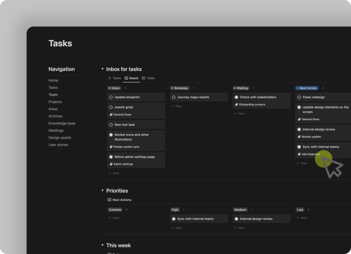Add a new card in the Inbox column
Image resolution: width=351 pixels, height=254 pixels.
114,173
